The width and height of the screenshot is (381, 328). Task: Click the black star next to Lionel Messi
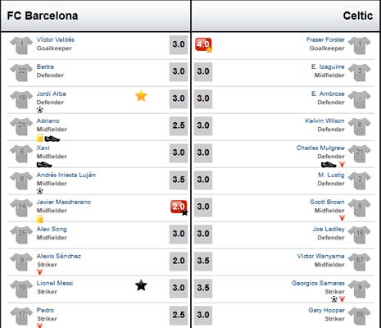(141, 285)
